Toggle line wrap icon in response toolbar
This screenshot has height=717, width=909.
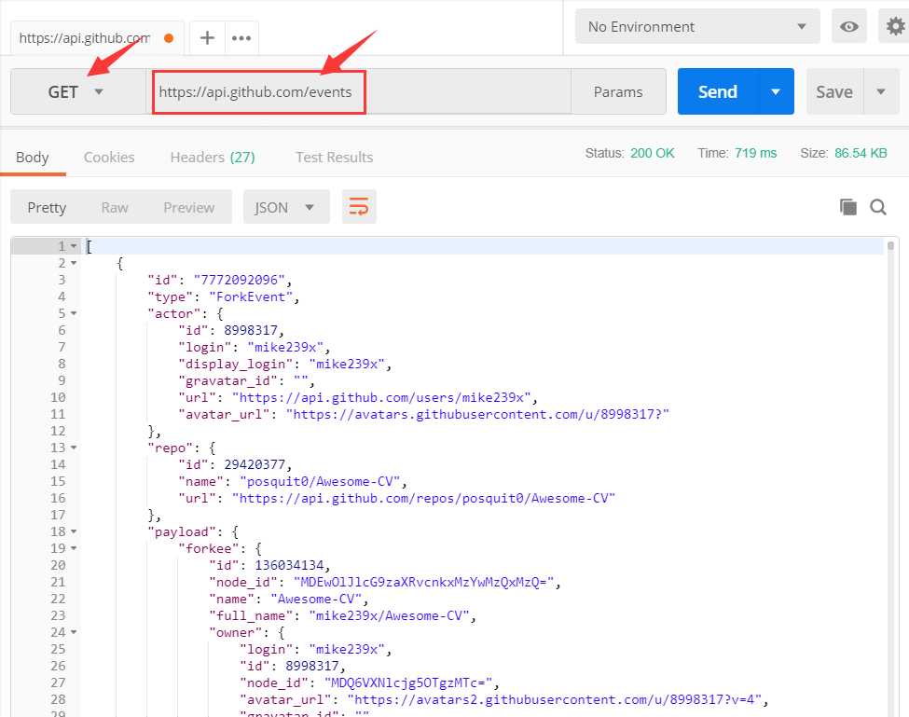coord(359,207)
